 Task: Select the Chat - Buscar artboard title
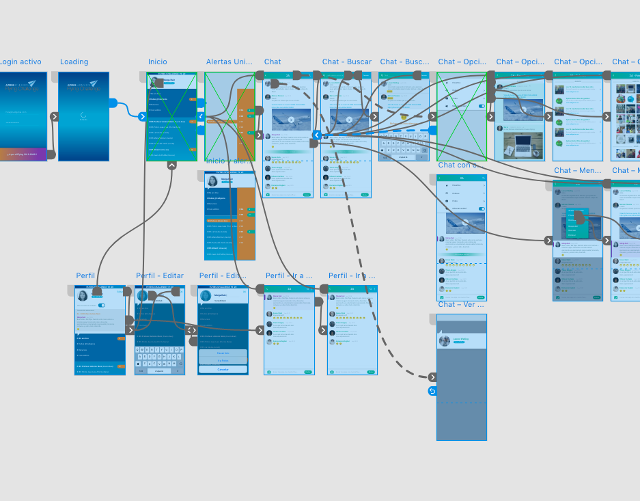click(347, 62)
